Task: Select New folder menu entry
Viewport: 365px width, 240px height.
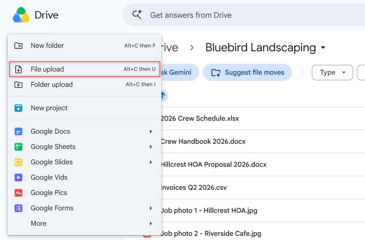Action: tap(85, 46)
